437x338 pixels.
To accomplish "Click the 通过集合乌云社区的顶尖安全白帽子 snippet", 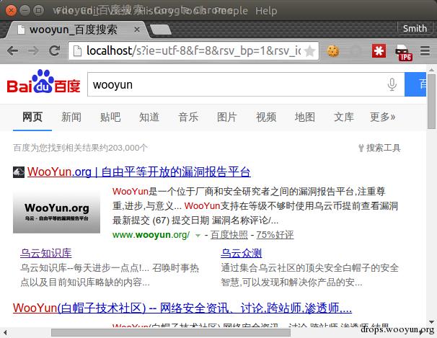I will tap(309, 275).
